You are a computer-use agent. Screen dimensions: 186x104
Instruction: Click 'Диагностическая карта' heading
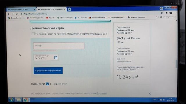[47, 28]
